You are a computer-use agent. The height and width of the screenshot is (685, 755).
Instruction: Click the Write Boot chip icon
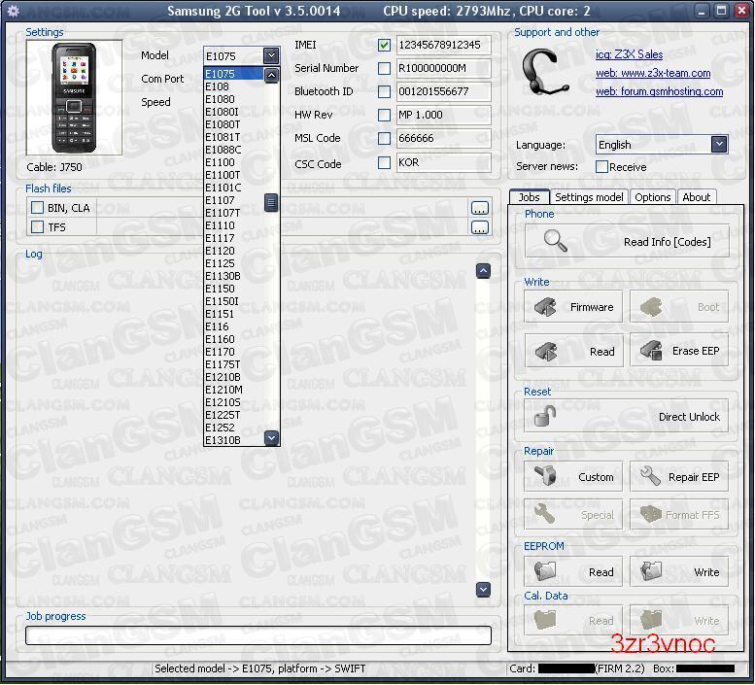coord(651,307)
